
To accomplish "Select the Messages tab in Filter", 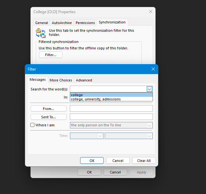I will (38, 80).
